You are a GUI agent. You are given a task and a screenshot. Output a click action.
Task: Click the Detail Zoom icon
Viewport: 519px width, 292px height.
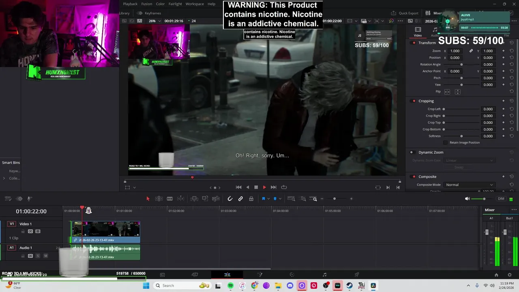(x=303, y=199)
